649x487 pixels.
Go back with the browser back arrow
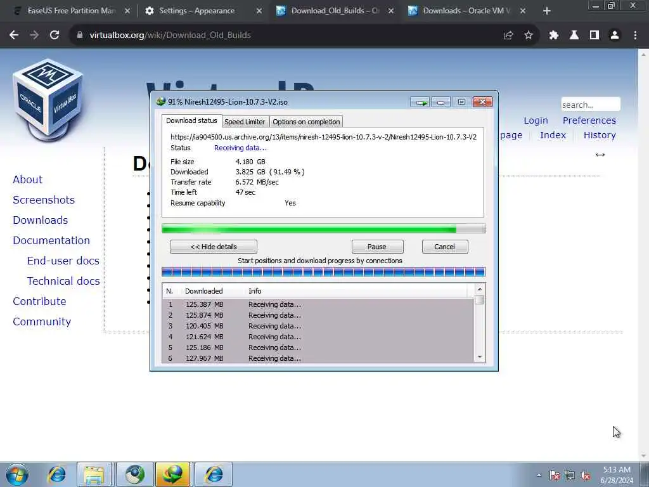pyautogui.click(x=14, y=36)
